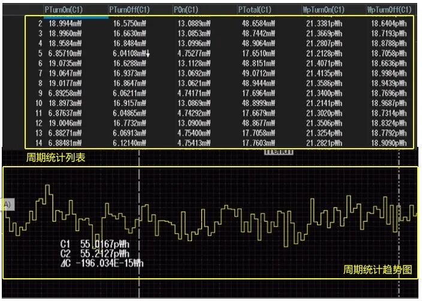Select cell 48.9444mW in row 8
This screenshot has width=422, height=301.
point(258,83)
